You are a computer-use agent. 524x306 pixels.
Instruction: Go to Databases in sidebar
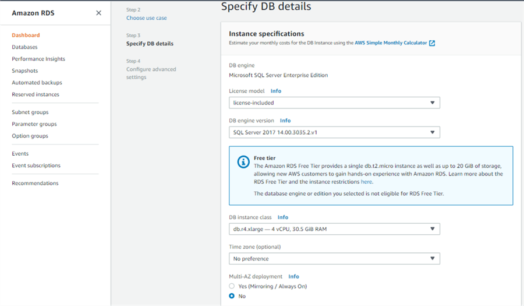pos(24,47)
